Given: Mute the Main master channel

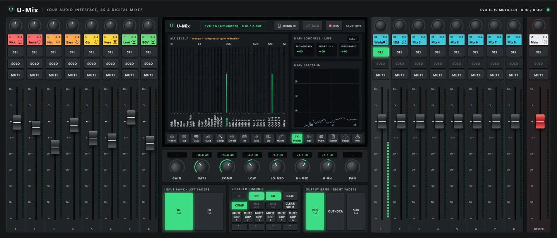Looking at the screenshot, I should [x=539, y=75].
